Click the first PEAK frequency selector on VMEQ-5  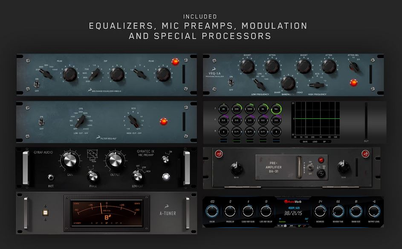46,74
